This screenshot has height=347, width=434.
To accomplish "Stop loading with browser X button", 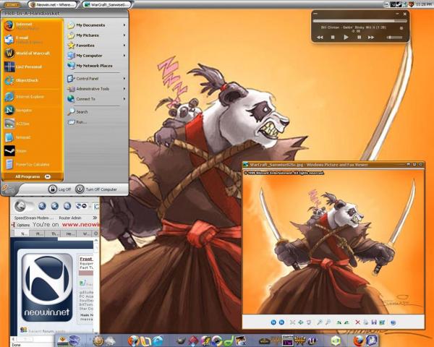I will (55, 206).
